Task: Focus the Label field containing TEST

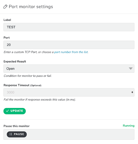Action: point(69,27)
